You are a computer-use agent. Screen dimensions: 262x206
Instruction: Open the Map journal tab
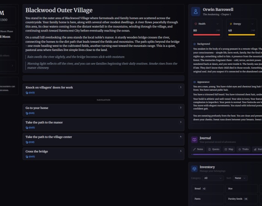[229, 149]
